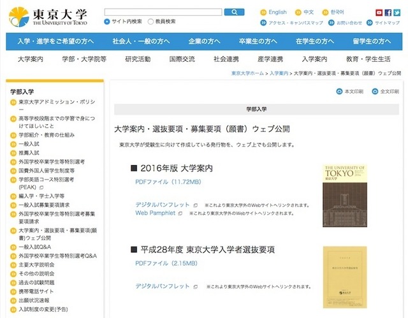Click the 全文印刷 print icon
408x318 pixels.
coord(375,92)
